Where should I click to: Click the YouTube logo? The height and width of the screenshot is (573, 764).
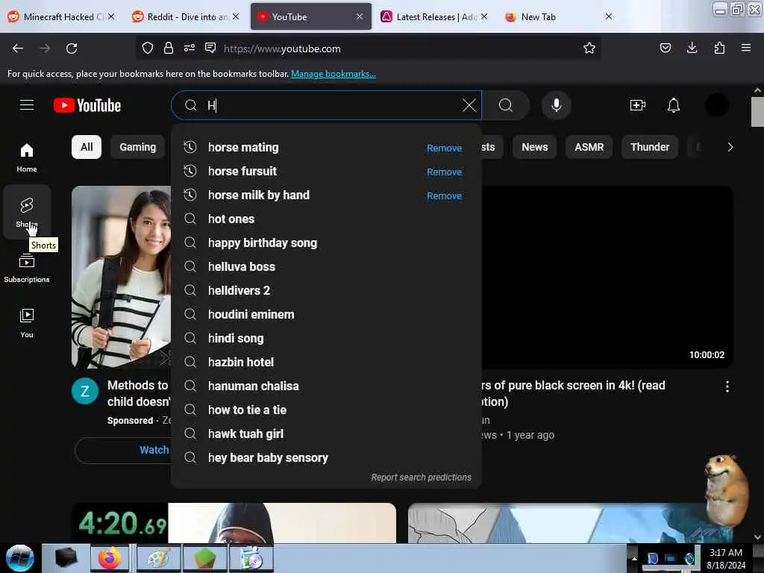pyautogui.click(x=87, y=105)
